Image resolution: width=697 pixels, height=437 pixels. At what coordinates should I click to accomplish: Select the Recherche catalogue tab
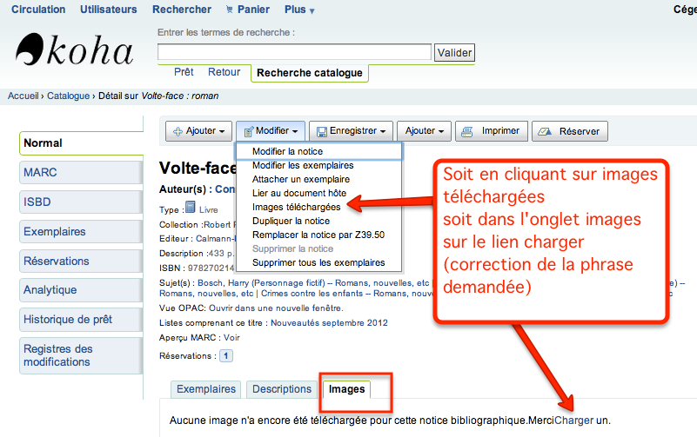click(310, 73)
